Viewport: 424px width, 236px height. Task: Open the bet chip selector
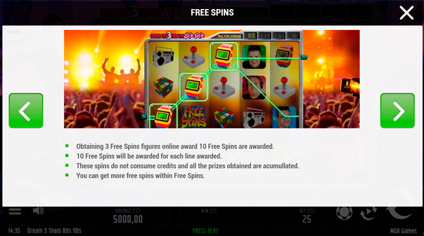pyautogui.click(x=344, y=212)
